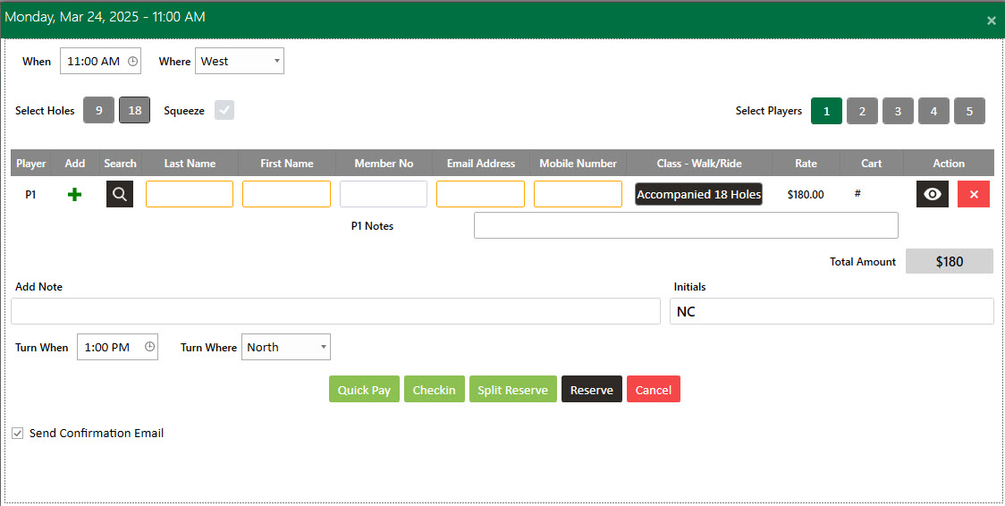Close the reservation dialog
This screenshot has height=506, width=1005.
[991, 21]
